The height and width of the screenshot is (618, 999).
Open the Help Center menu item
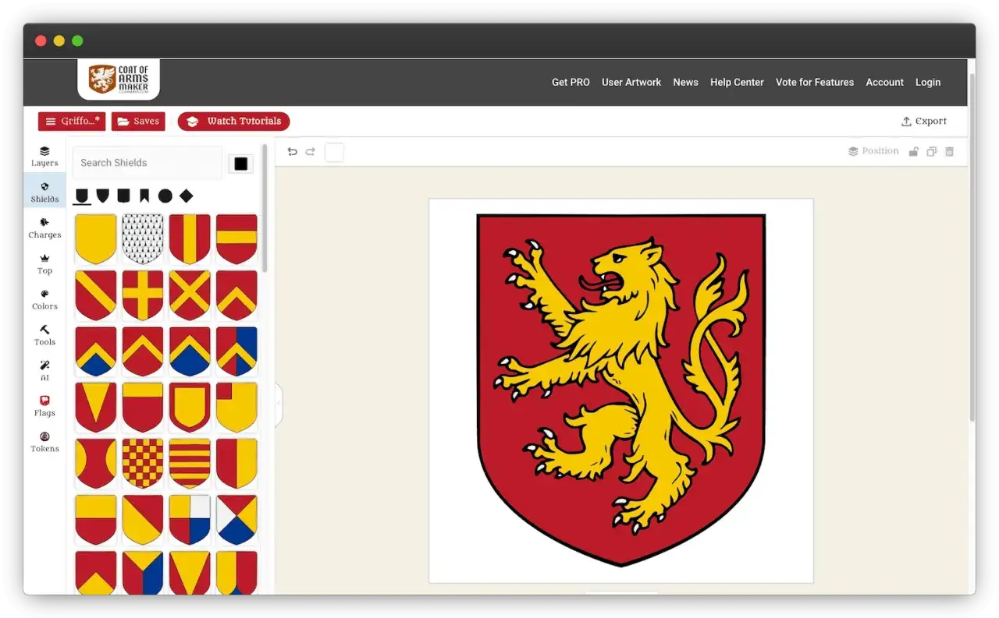pos(737,82)
